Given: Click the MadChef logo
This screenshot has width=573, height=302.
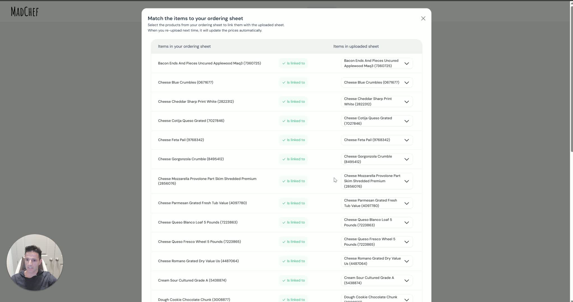Looking at the screenshot, I should click(25, 12).
